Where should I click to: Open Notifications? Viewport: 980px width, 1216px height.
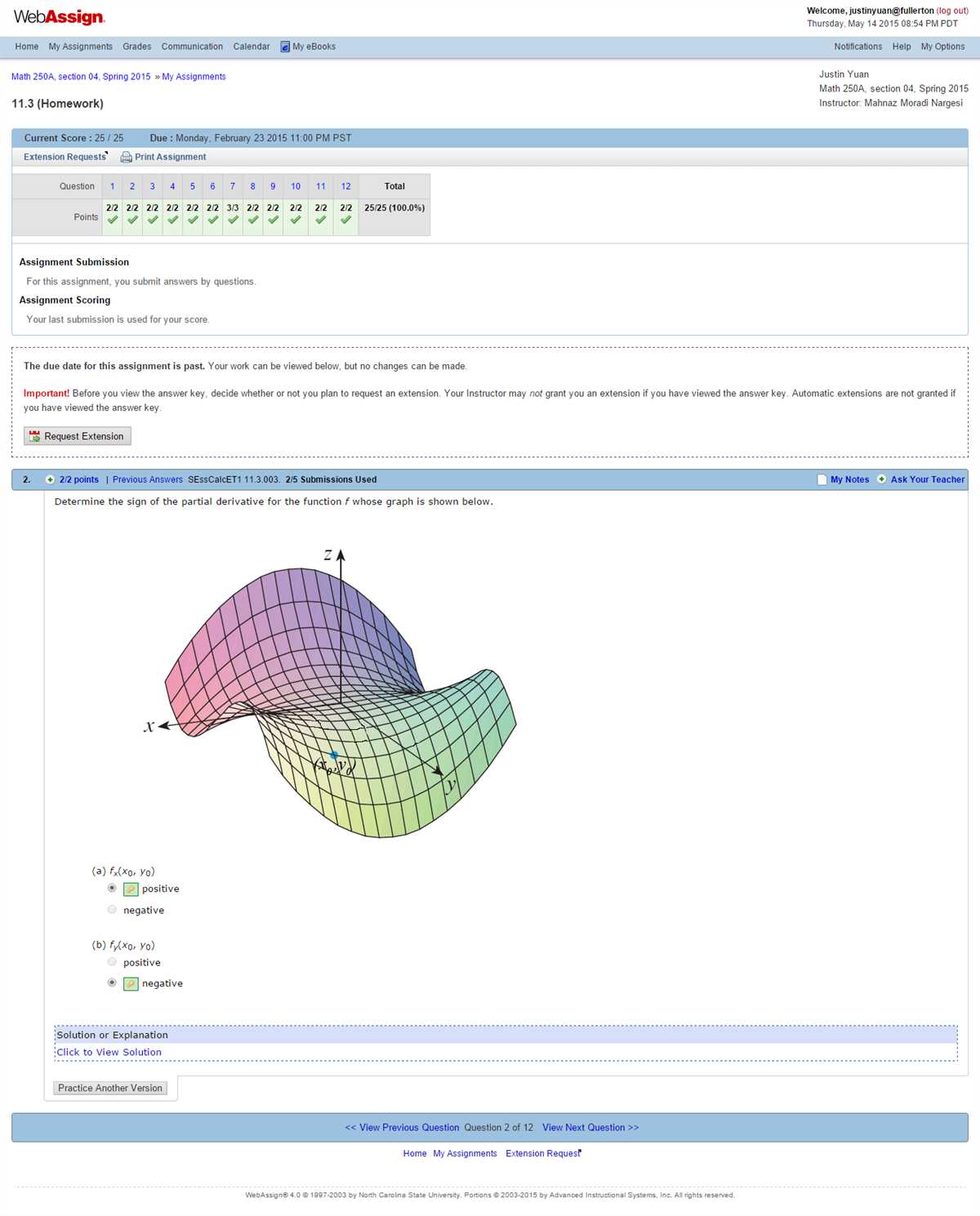pos(858,47)
